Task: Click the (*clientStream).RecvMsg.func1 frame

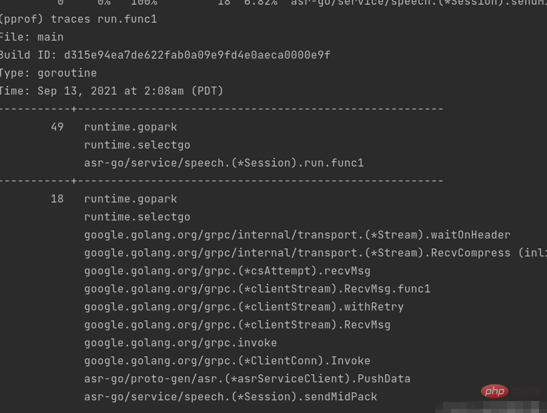Action: (257, 288)
